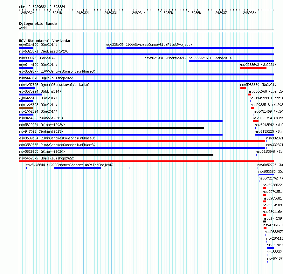The image size is (283, 274).
Task: Open nsv947098 (Sudmant2013) variant
Action: (x=121, y=135)
